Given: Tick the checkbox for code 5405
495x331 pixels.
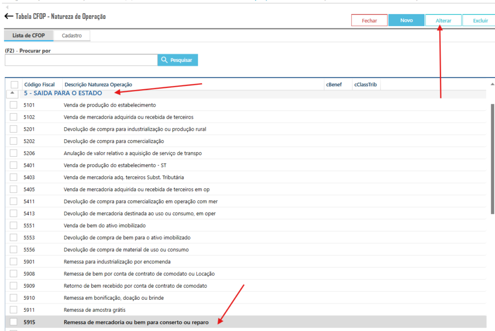Looking at the screenshot, I should pyautogui.click(x=14, y=189).
